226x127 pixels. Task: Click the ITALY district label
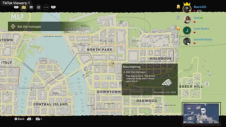6,62
